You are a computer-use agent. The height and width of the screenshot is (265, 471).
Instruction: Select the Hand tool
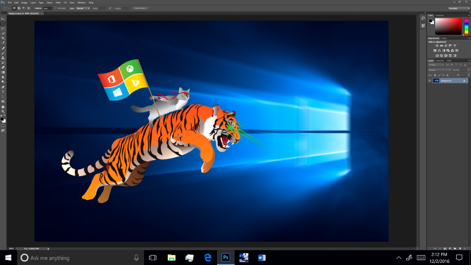[x=3, y=107]
